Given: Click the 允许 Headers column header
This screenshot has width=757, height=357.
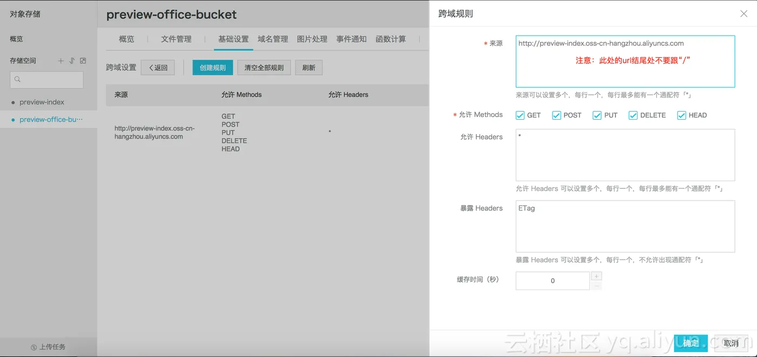Looking at the screenshot, I should pyautogui.click(x=348, y=94).
